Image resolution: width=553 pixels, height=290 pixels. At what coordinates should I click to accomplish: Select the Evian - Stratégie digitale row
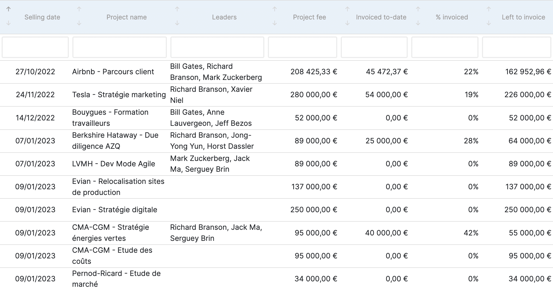click(114, 210)
